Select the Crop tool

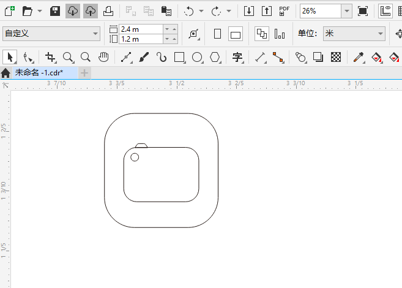click(x=50, y=57)
